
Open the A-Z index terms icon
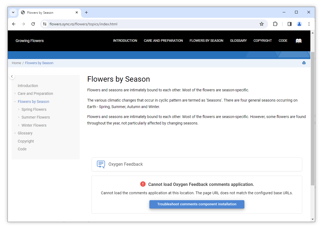pyautogui.click(x=299, y=41)
